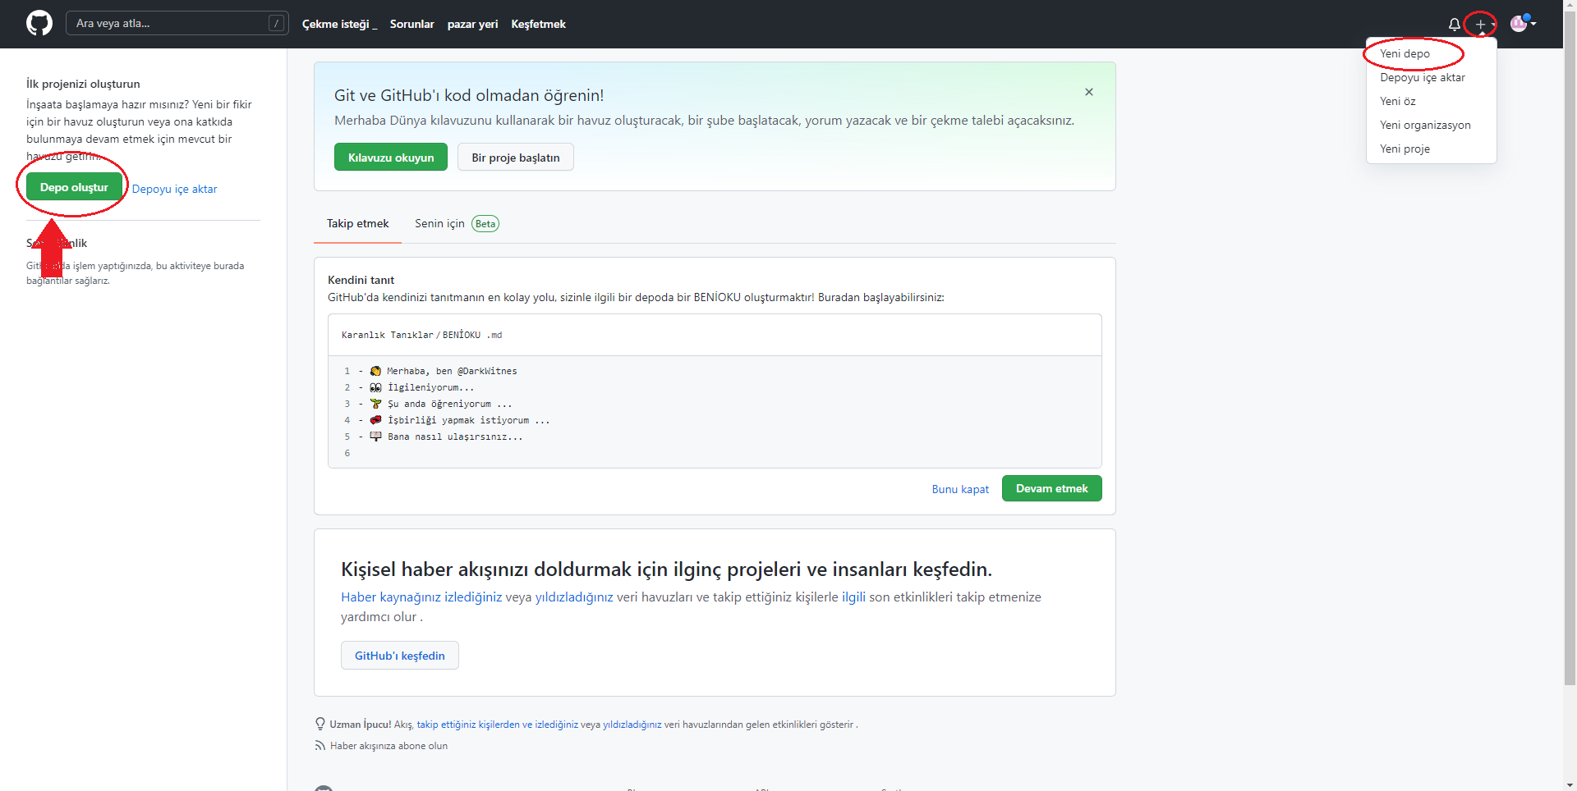
Task: Click the green 'Devam etmek' button
Action: 1051,488
